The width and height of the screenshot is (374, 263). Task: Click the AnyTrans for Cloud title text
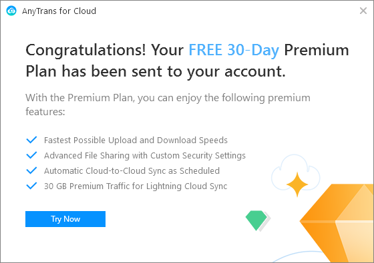tap(59, 11)
